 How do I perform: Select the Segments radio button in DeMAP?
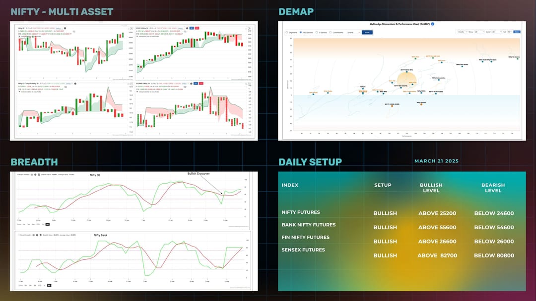tap(286, 32)
